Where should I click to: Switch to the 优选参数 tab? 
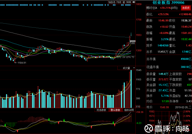point(101,110)
